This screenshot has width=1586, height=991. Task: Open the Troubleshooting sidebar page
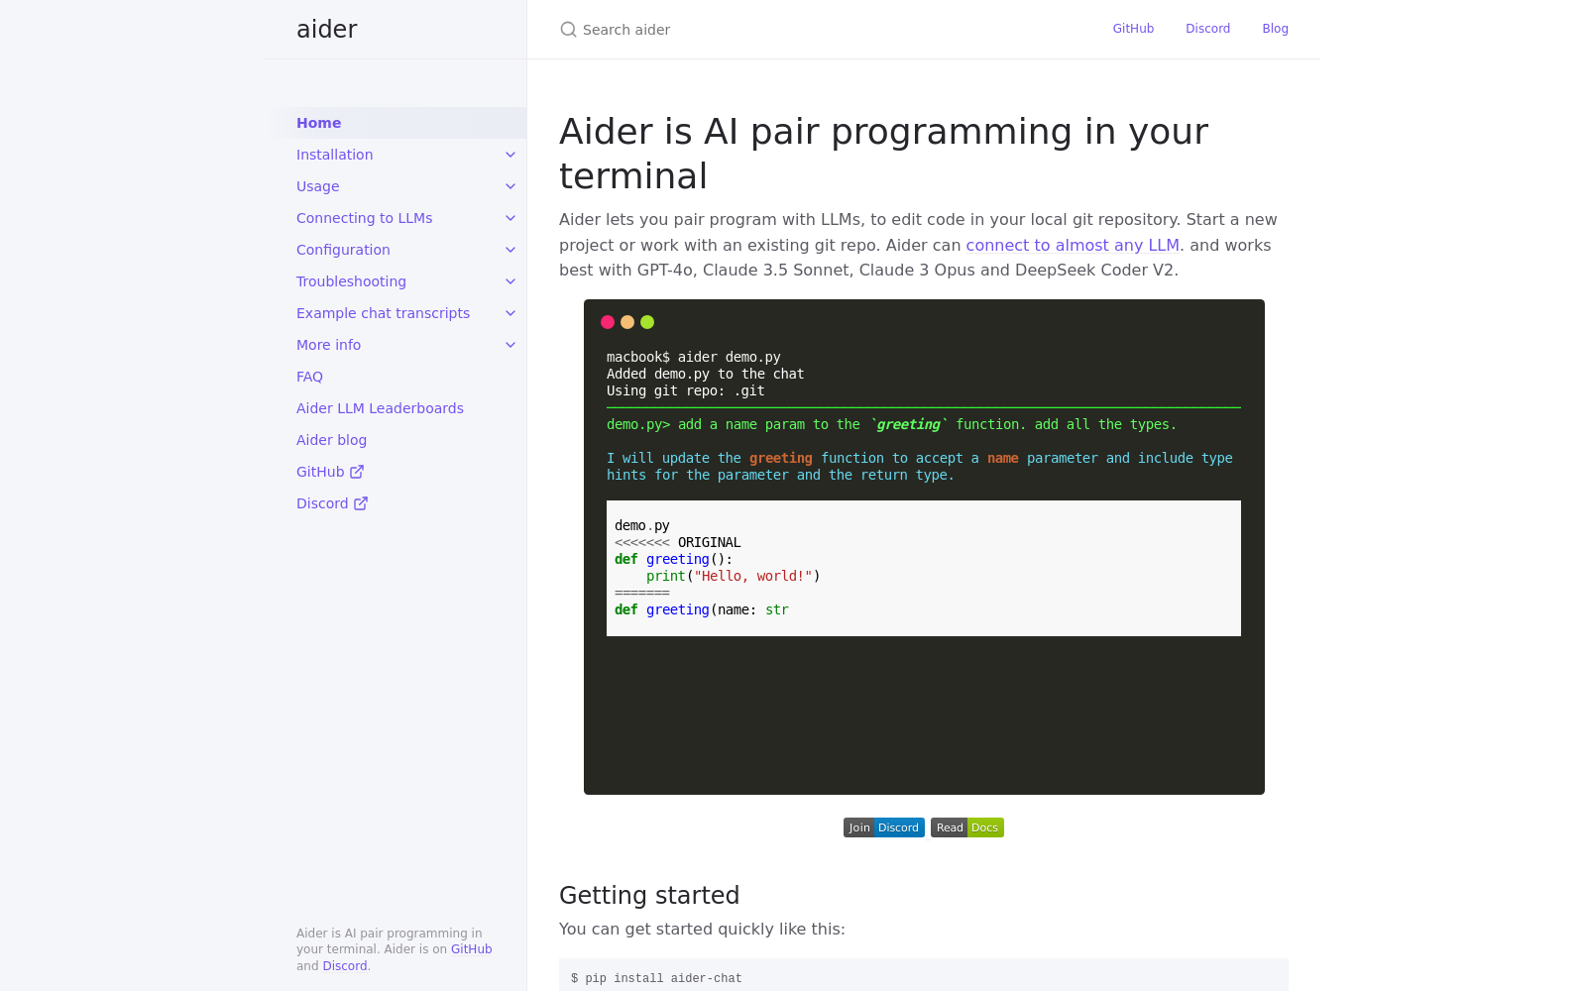tap(351, 281)
